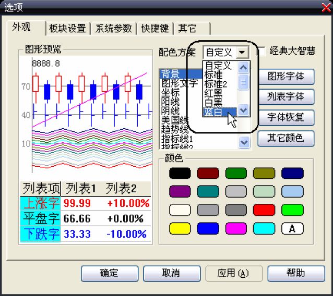Toggle the 经典大智慧 checkbox
This screenshot has height=296, width=333.
261,51
